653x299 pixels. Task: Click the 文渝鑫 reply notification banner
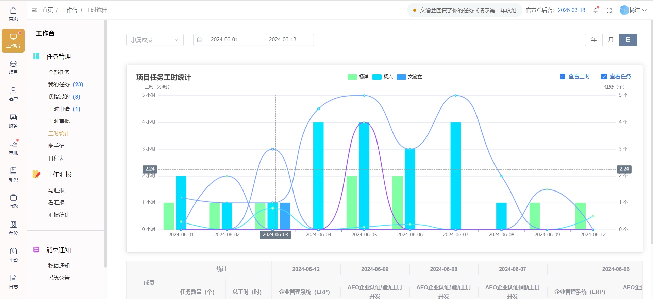coord(465,10)
